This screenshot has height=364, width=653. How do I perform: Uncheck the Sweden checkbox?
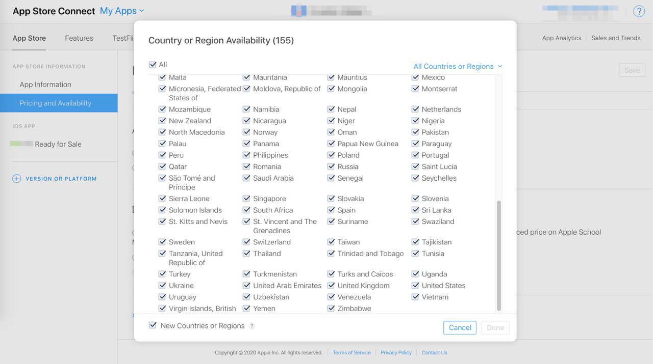pyautogui.click(x=162, y=242)
